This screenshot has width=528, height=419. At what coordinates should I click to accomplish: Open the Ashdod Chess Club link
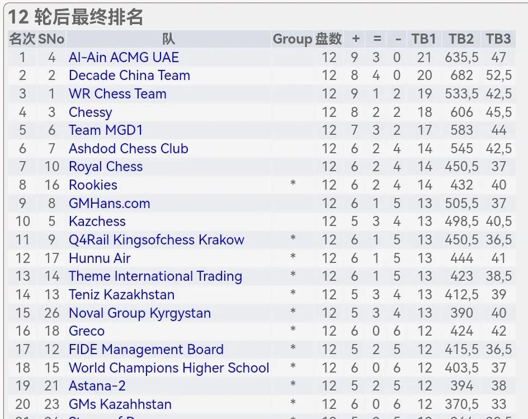click(x=128, y=149)
